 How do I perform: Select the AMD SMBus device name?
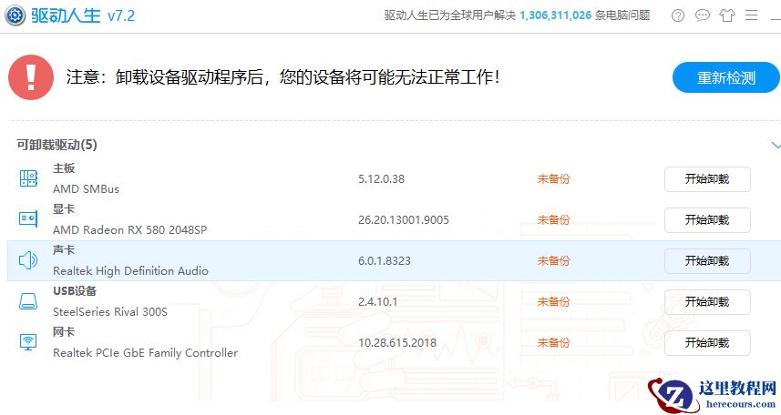click(87, 189)
